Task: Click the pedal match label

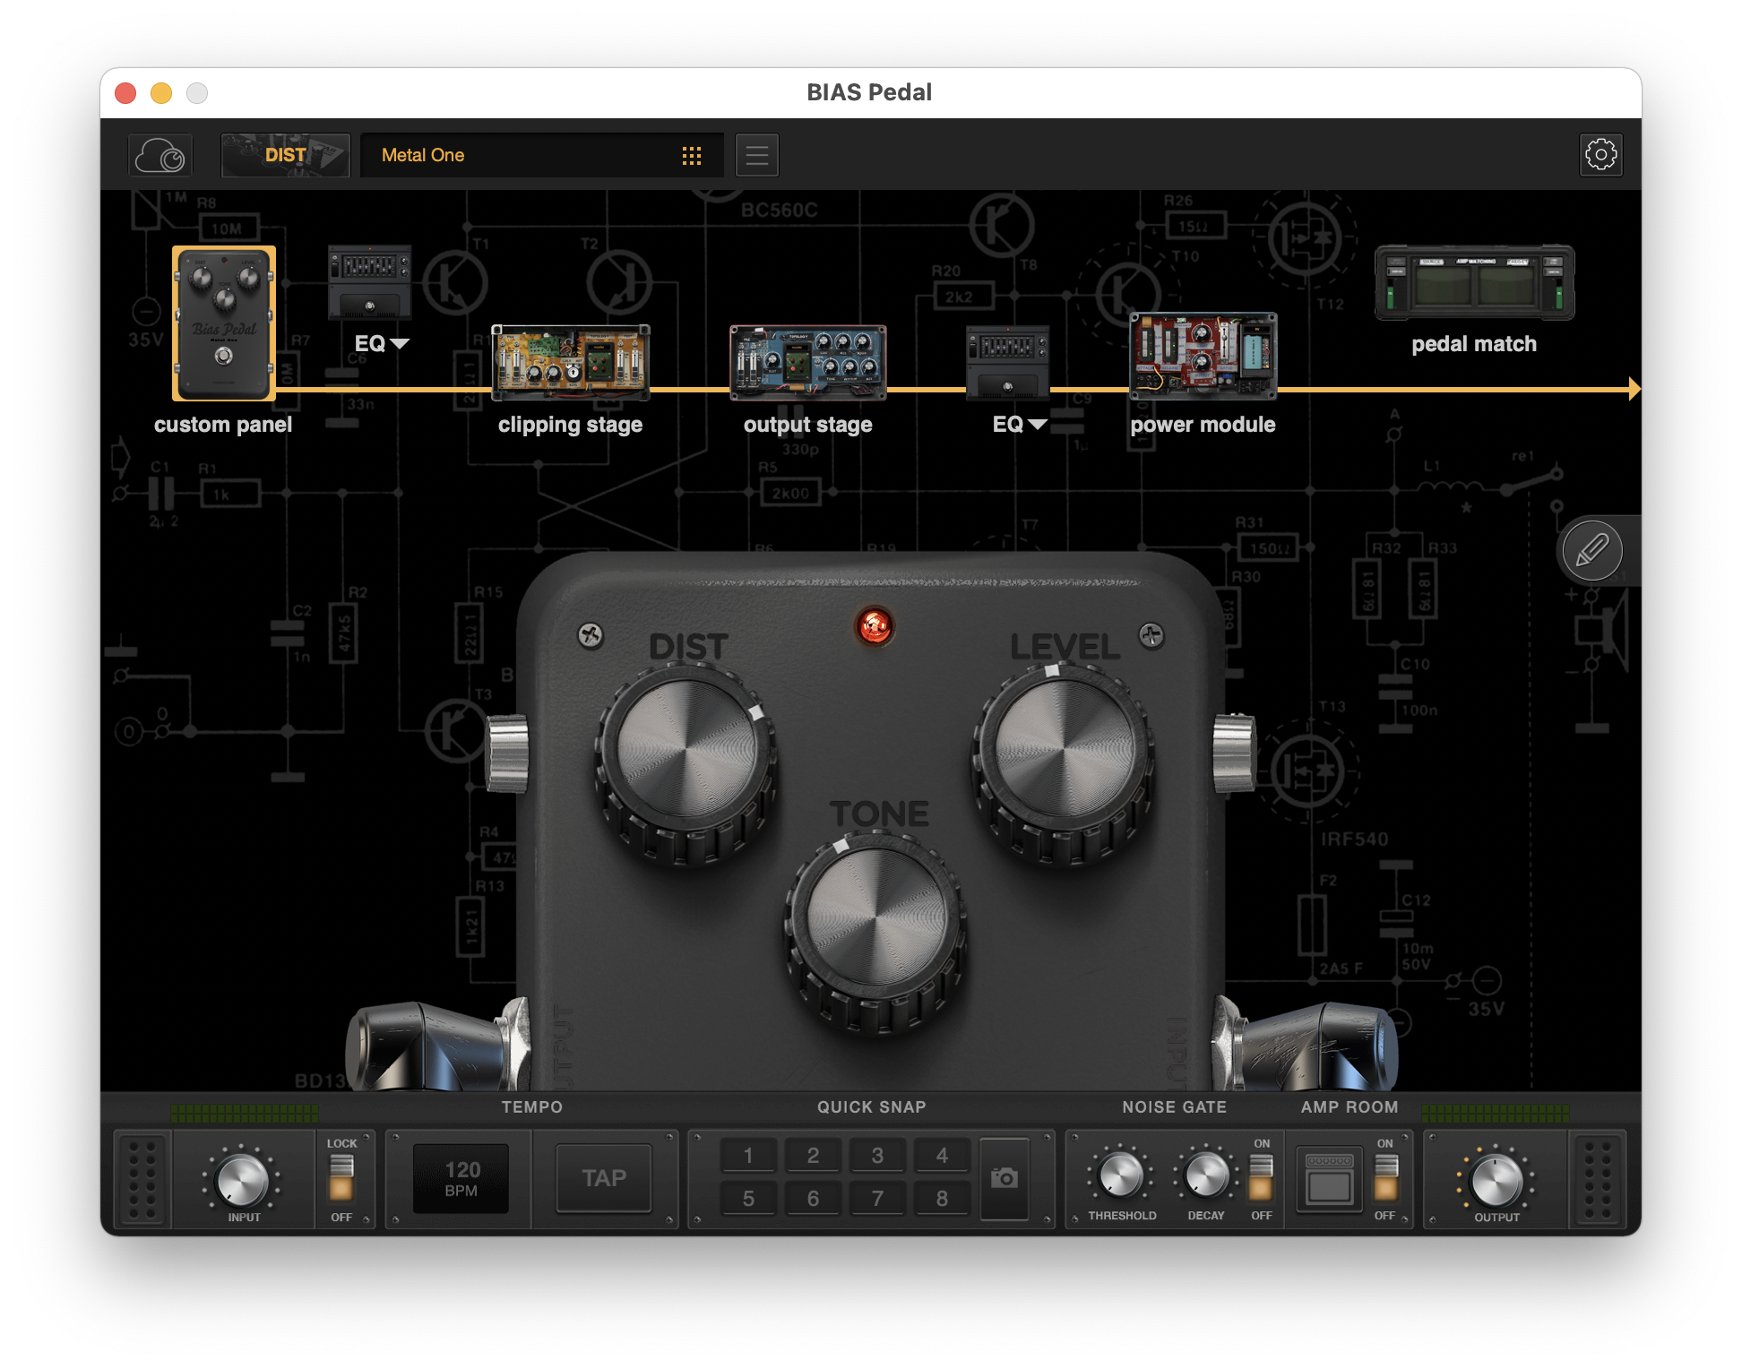Action: 1474,344
